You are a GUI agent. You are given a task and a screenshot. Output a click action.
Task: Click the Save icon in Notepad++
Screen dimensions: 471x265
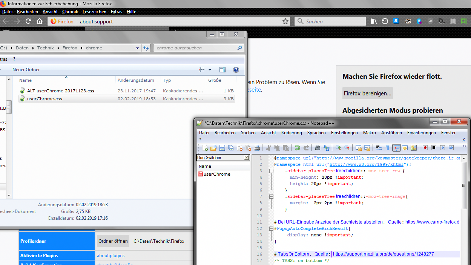coord(222,148)
